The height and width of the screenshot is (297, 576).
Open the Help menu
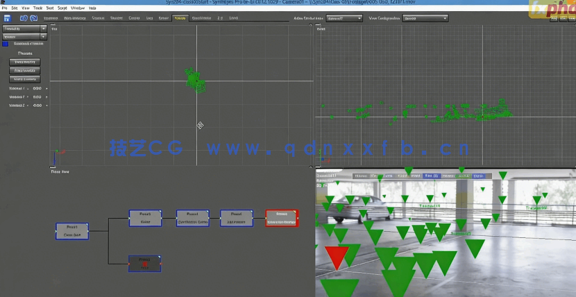92,8
